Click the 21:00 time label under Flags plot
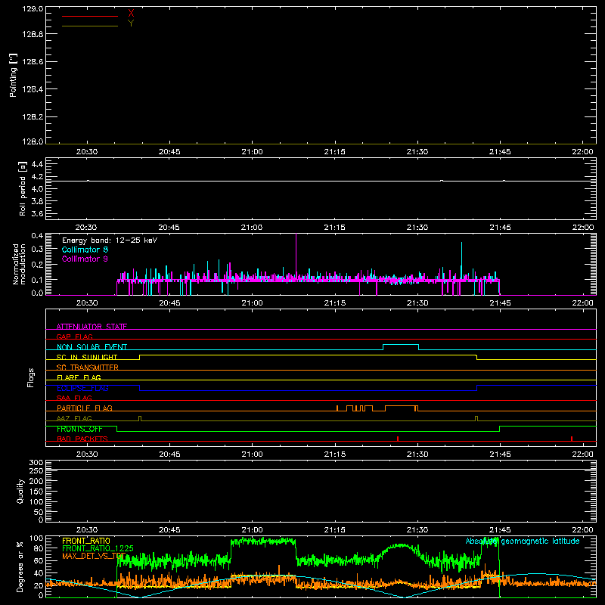Screen dimensions: 605x605 coord(253,455)
